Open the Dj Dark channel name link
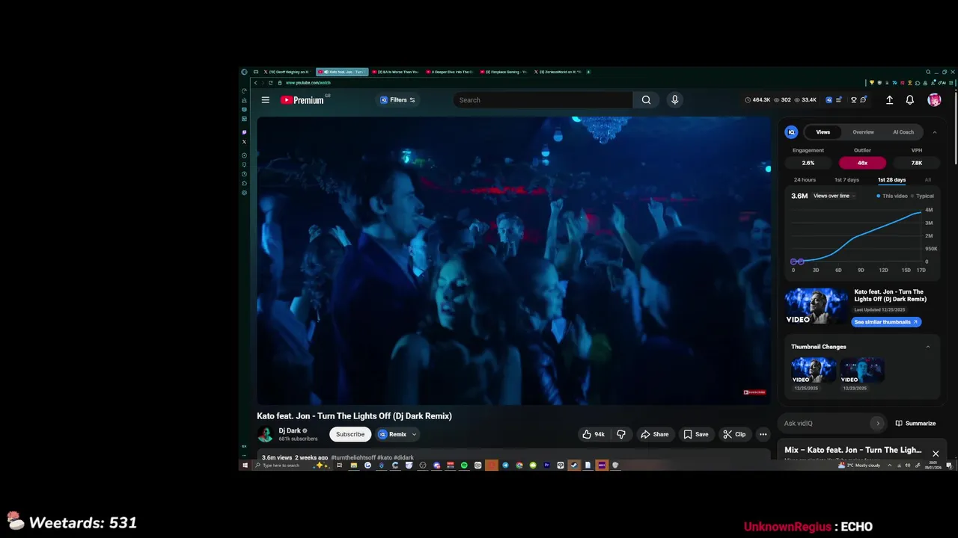 click(290, 430)
